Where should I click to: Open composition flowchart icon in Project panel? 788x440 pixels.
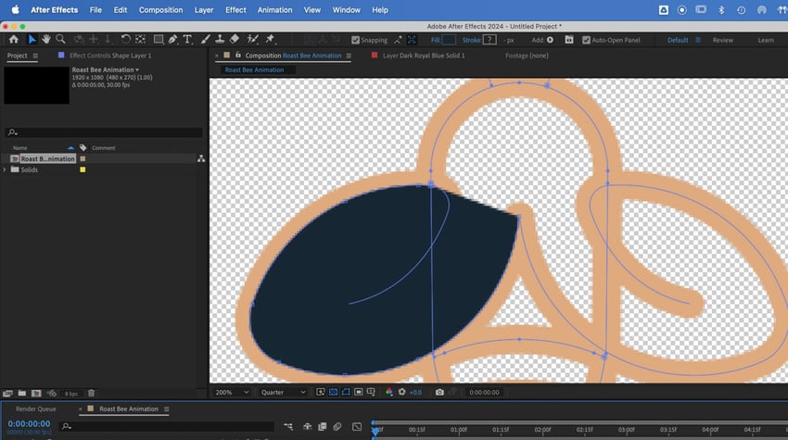201,158
